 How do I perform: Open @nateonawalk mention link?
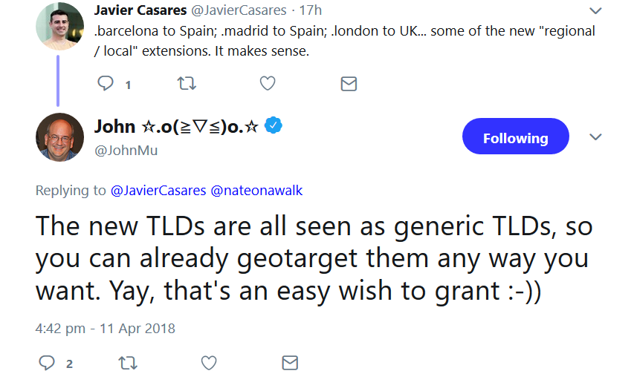[256, 191]
